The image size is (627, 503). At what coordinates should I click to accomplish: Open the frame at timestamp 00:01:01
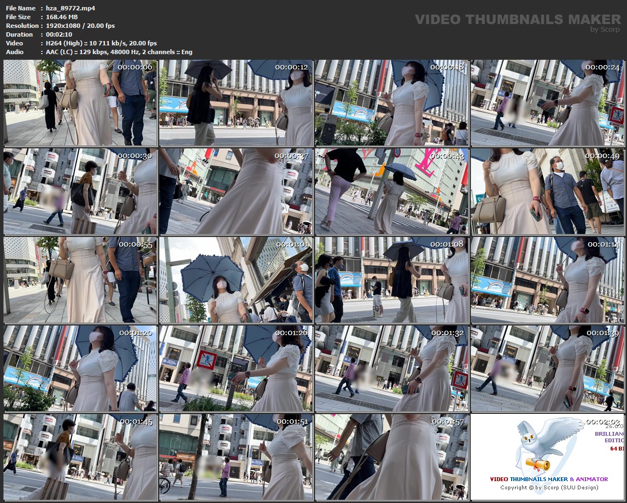coord(236,280)
